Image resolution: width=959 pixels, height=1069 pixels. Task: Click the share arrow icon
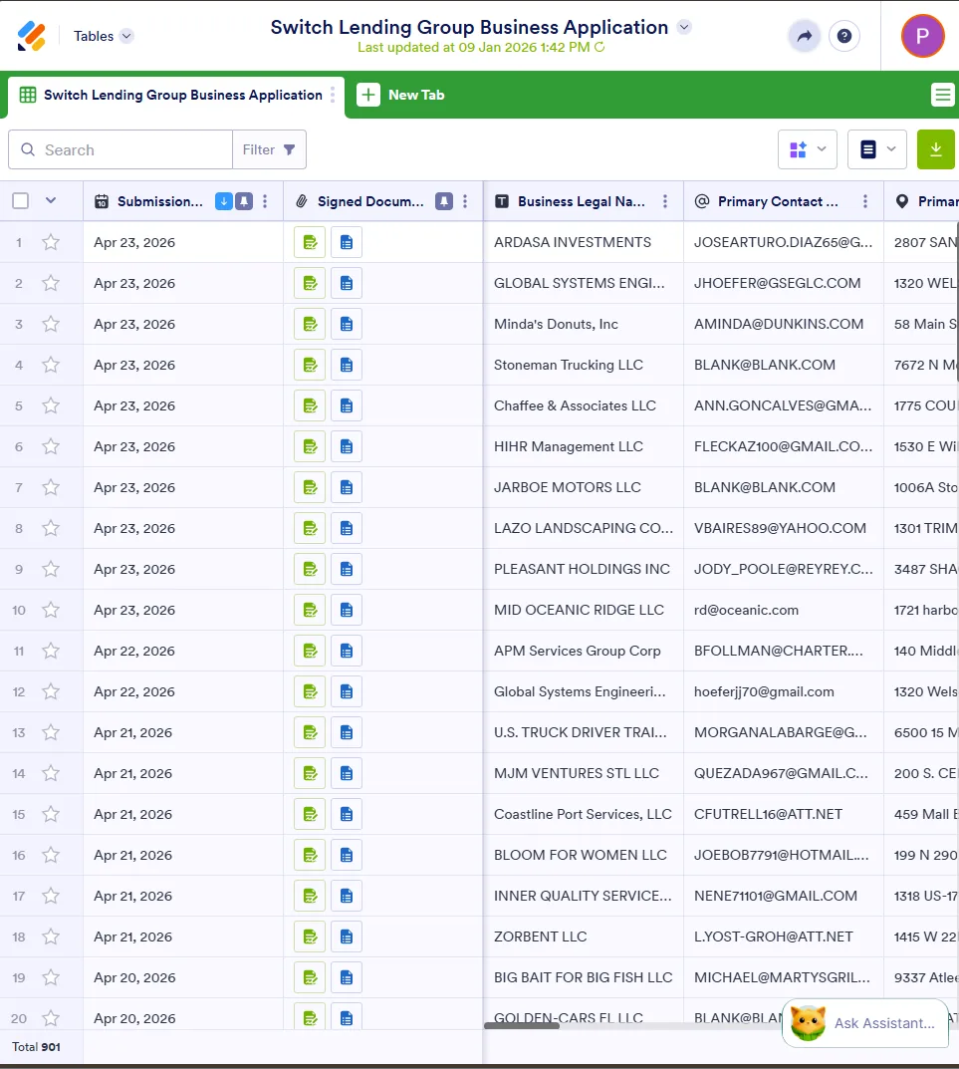(x=805, y=36)
